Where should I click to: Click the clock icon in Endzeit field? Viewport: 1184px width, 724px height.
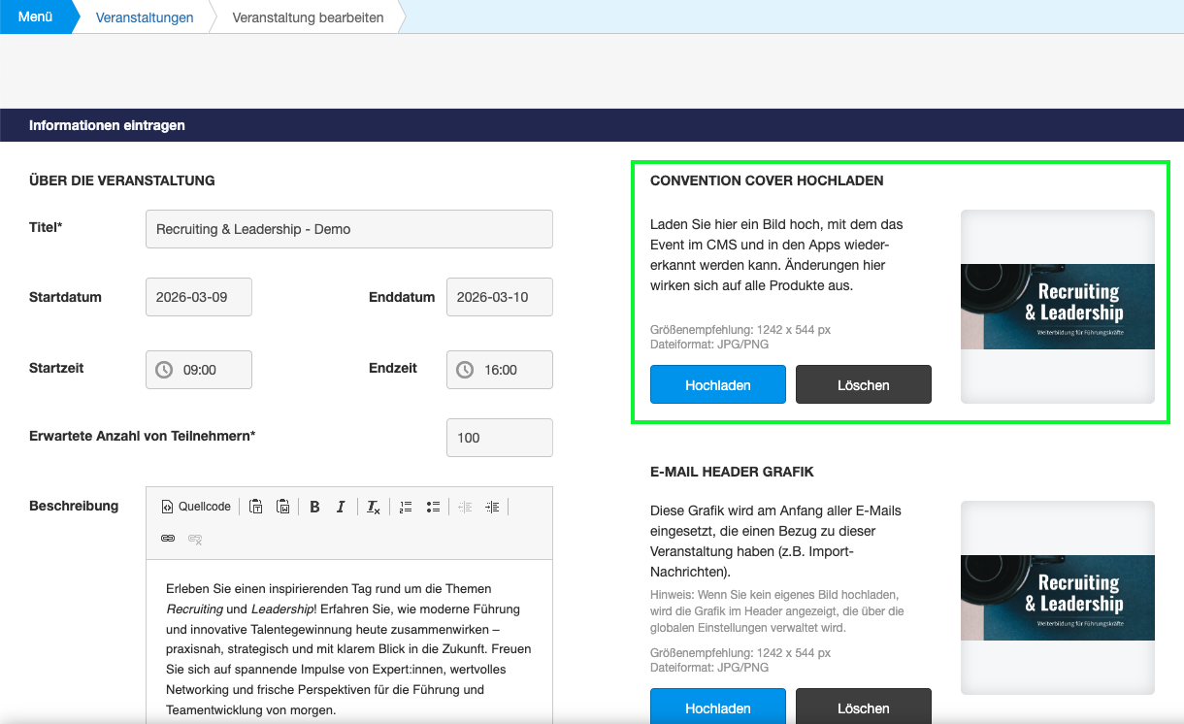pyautogui.click(x=465, y=370)
